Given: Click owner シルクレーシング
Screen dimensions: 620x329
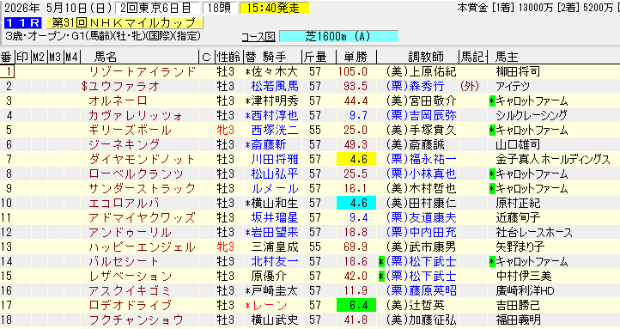Looking at the screenshot, I should click(x=532, y=115).
